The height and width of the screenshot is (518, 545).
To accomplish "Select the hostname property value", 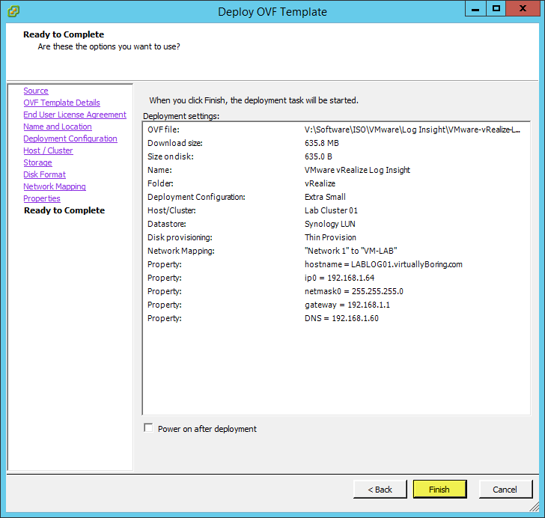I will [383, 264].
